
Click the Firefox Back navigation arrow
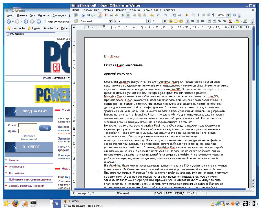pos(9,22)
